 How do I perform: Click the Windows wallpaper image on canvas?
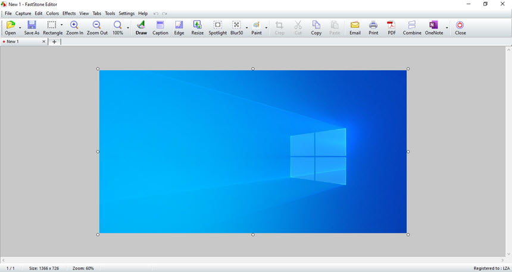click(x=253, y=151)
